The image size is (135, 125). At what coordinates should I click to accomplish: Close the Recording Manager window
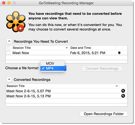4,3
